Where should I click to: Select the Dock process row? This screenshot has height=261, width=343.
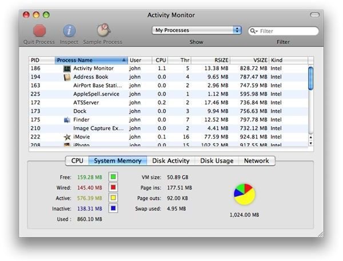tap(169, 111)
